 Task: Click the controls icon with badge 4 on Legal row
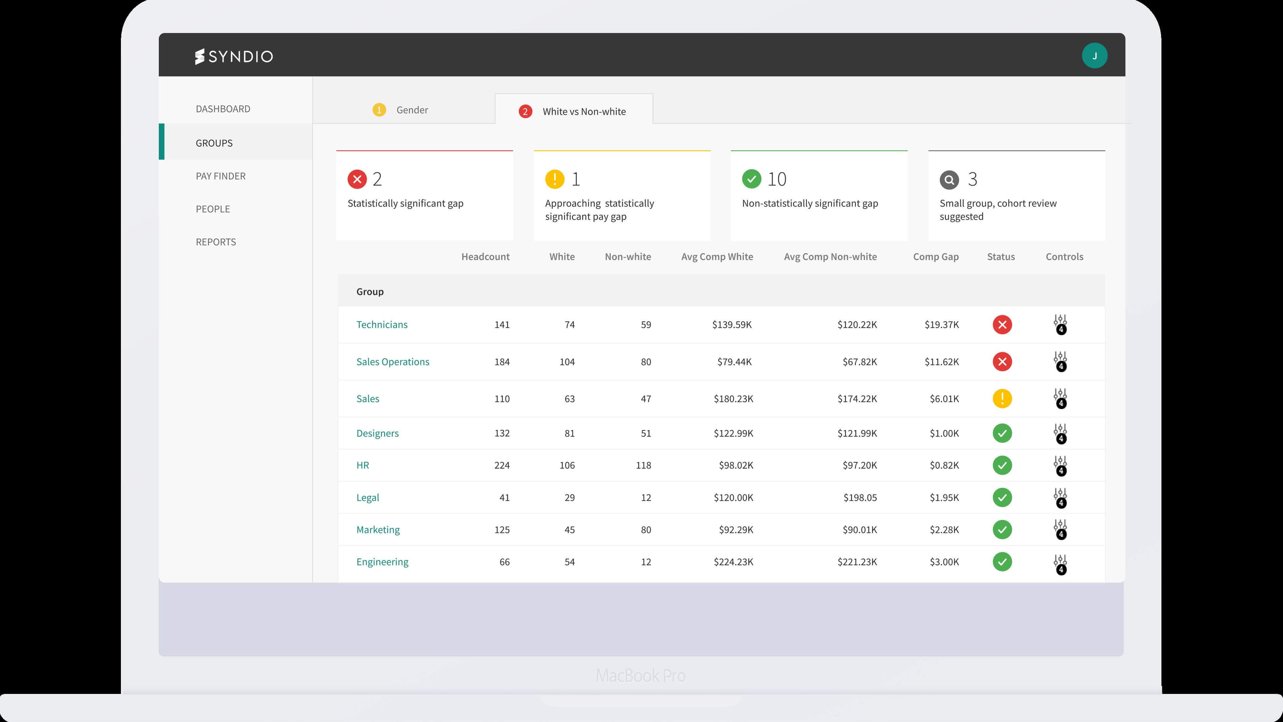tap(1061, 497)
